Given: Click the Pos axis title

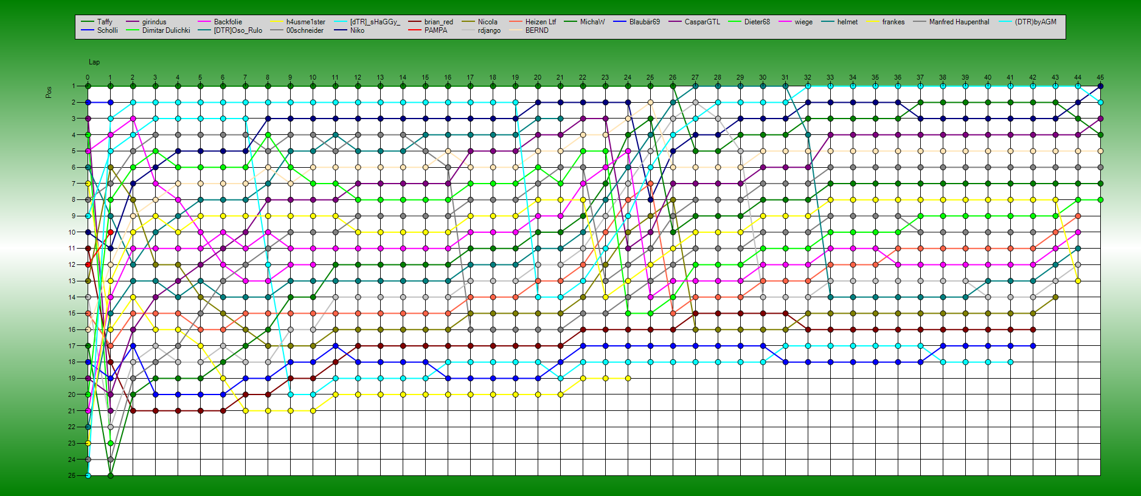Looking at the screenshot, I should [49, 92].
